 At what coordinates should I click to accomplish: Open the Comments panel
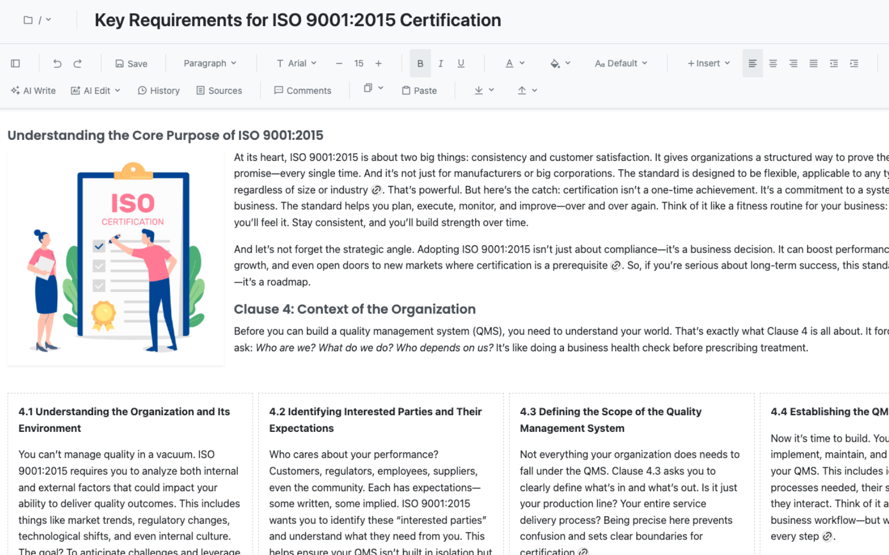303,90
